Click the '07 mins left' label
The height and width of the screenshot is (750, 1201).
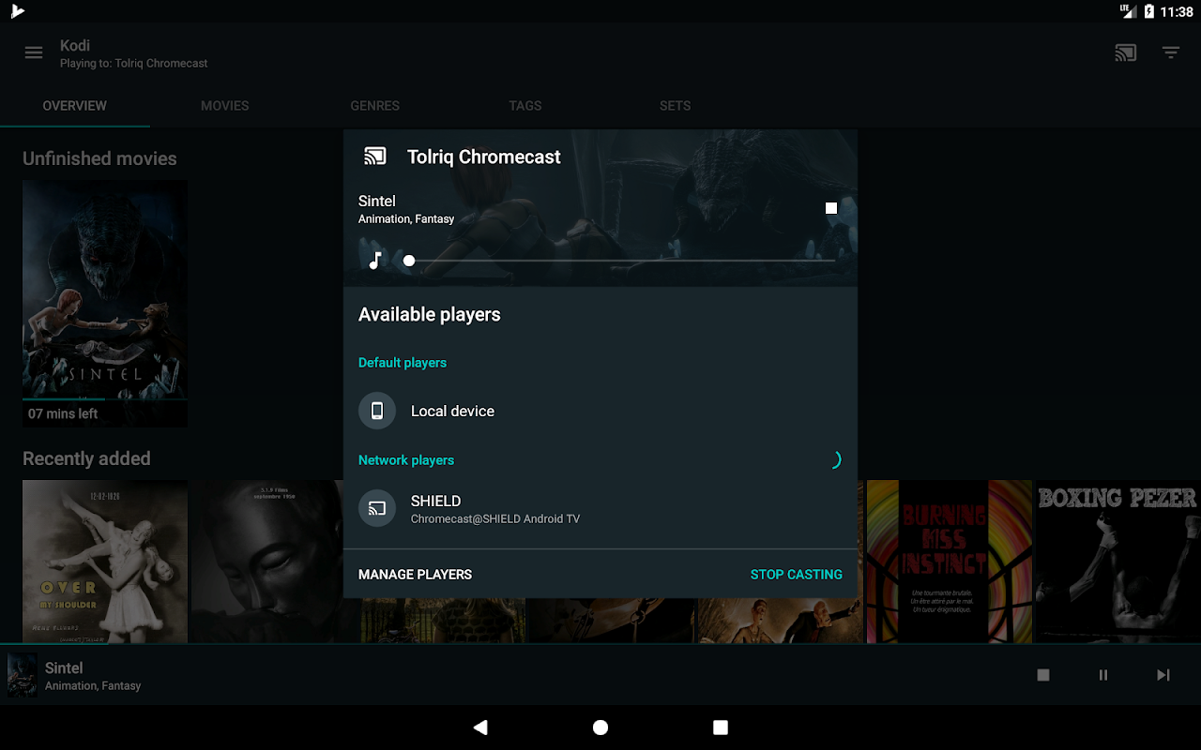63,413
